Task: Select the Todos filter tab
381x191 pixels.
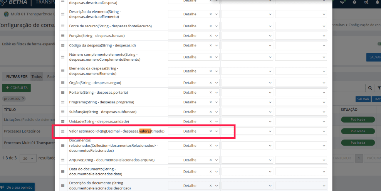Action: 37,76
